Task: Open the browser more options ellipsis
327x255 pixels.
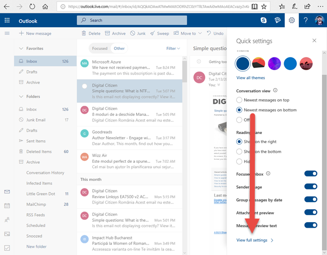Action: [320, 7]
